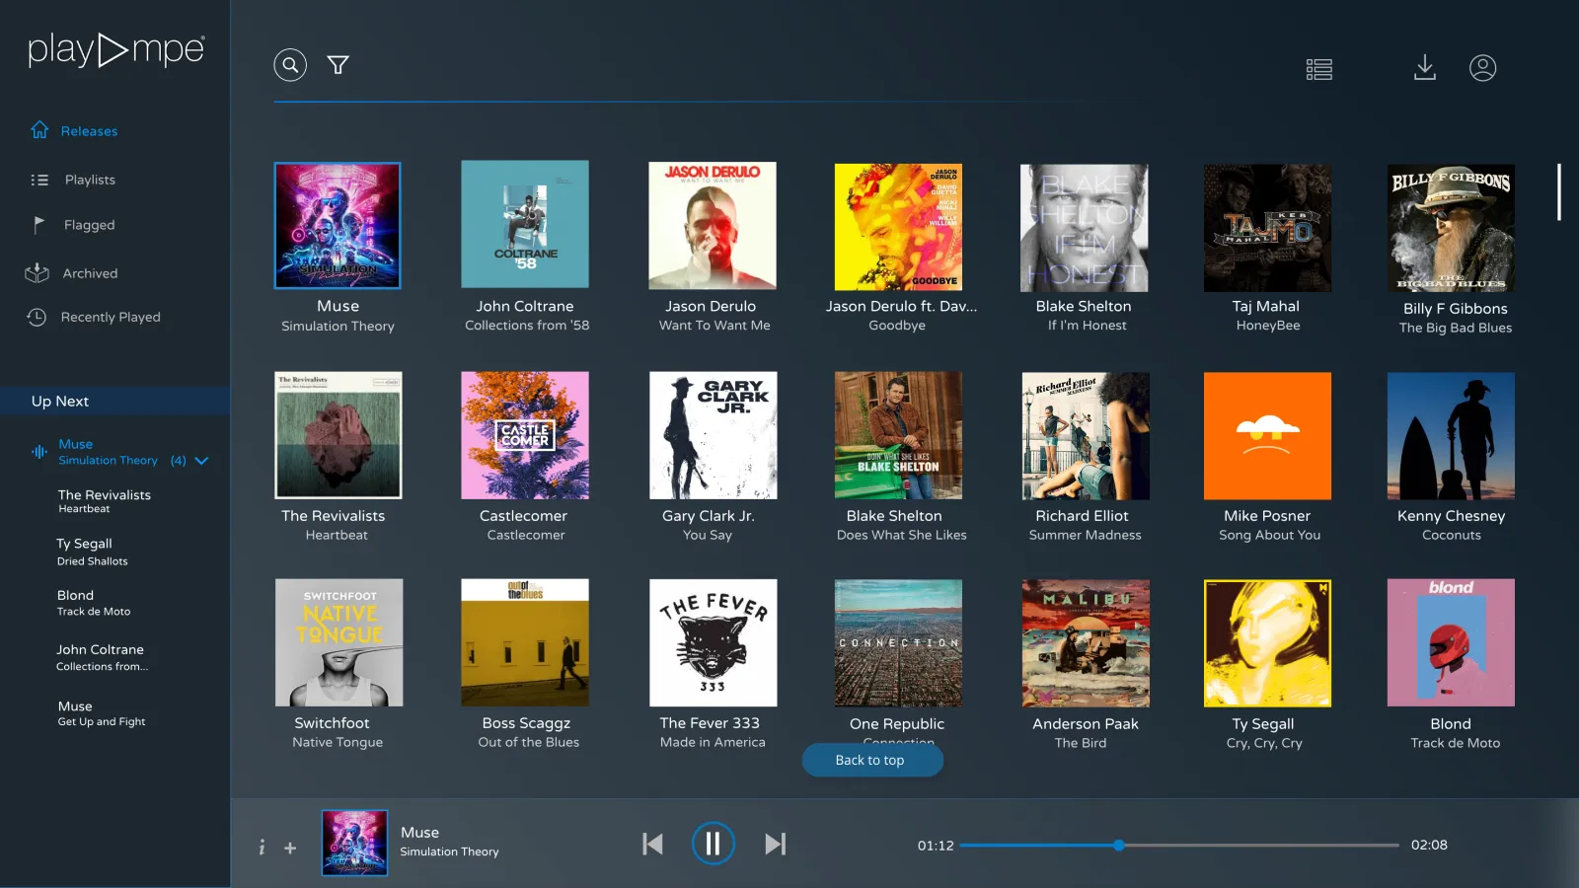Open Taj Mahal HoneyBee album cover
Image resolution: width=1579 pixels, height=888 pixels.
pyautogui.click(x=1268, y=228)
